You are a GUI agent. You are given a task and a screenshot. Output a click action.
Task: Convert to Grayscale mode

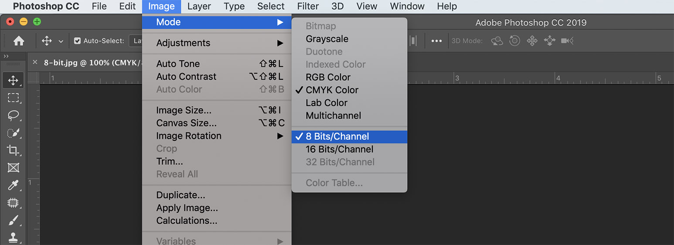349,39
